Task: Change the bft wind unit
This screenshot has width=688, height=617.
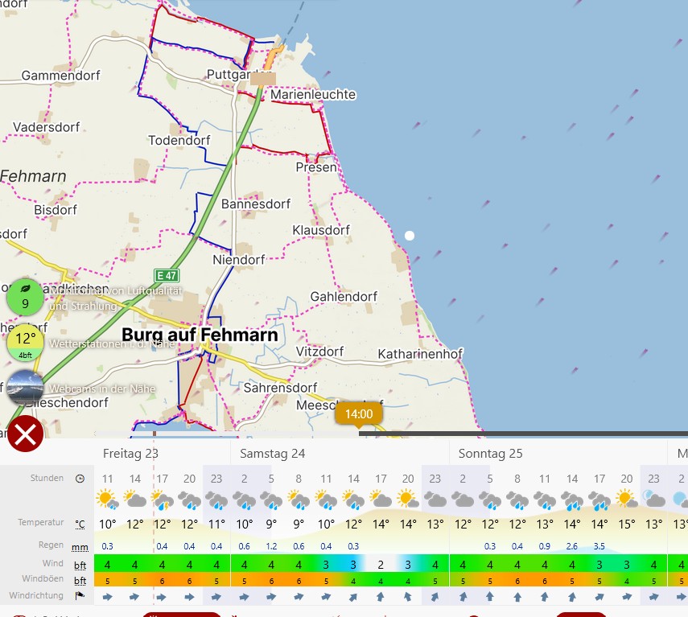Action: click(x=80, y=565)
